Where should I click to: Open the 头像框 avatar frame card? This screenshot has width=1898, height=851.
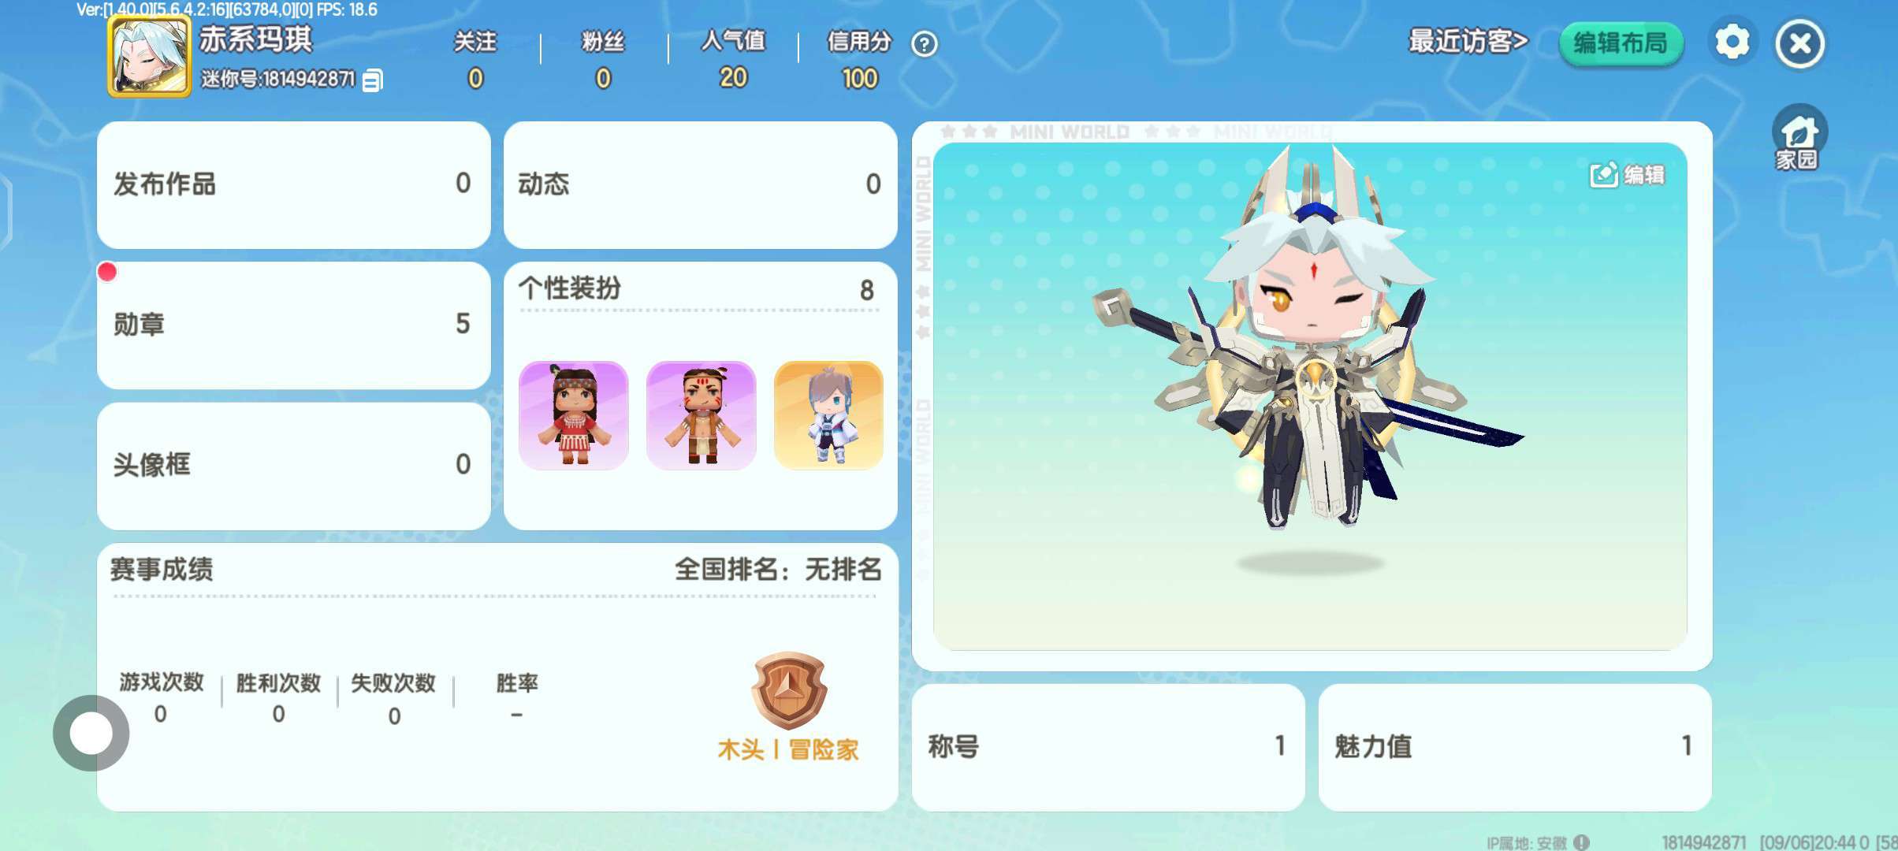pyautogui.click(x=293, y=466)
